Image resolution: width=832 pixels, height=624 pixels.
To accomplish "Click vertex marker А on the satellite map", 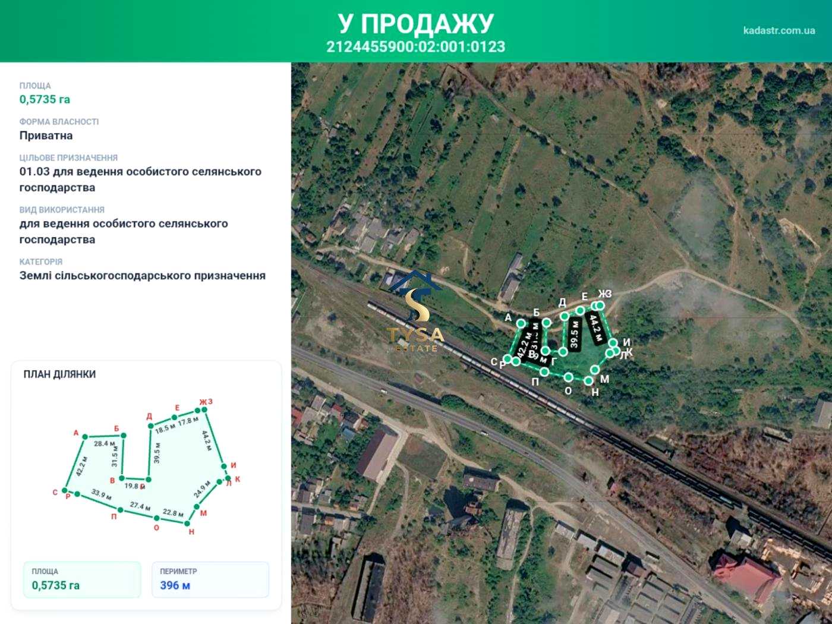I will click(521, 323).
